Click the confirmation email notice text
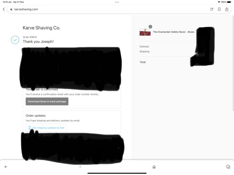The height and width of the screenshot is (175, 234). [62, 94]
